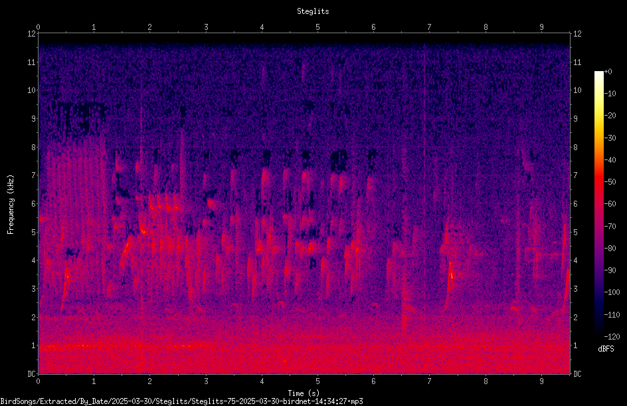Click the 7 second tick on the top time axis
The height and width of the screenshot is (406, 627).
point(430,27)
